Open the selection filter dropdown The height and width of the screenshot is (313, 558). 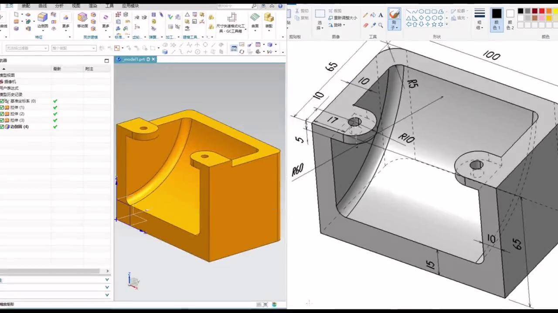(x=26, y=48)
